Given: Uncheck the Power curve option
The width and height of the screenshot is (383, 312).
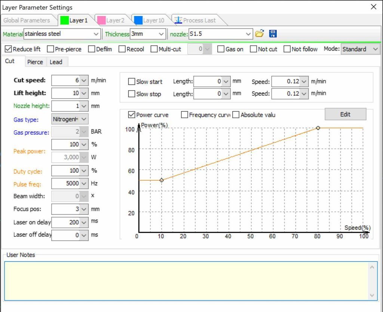Looking at the screenshot, I should pyautogui.click(x=132, y=115).
